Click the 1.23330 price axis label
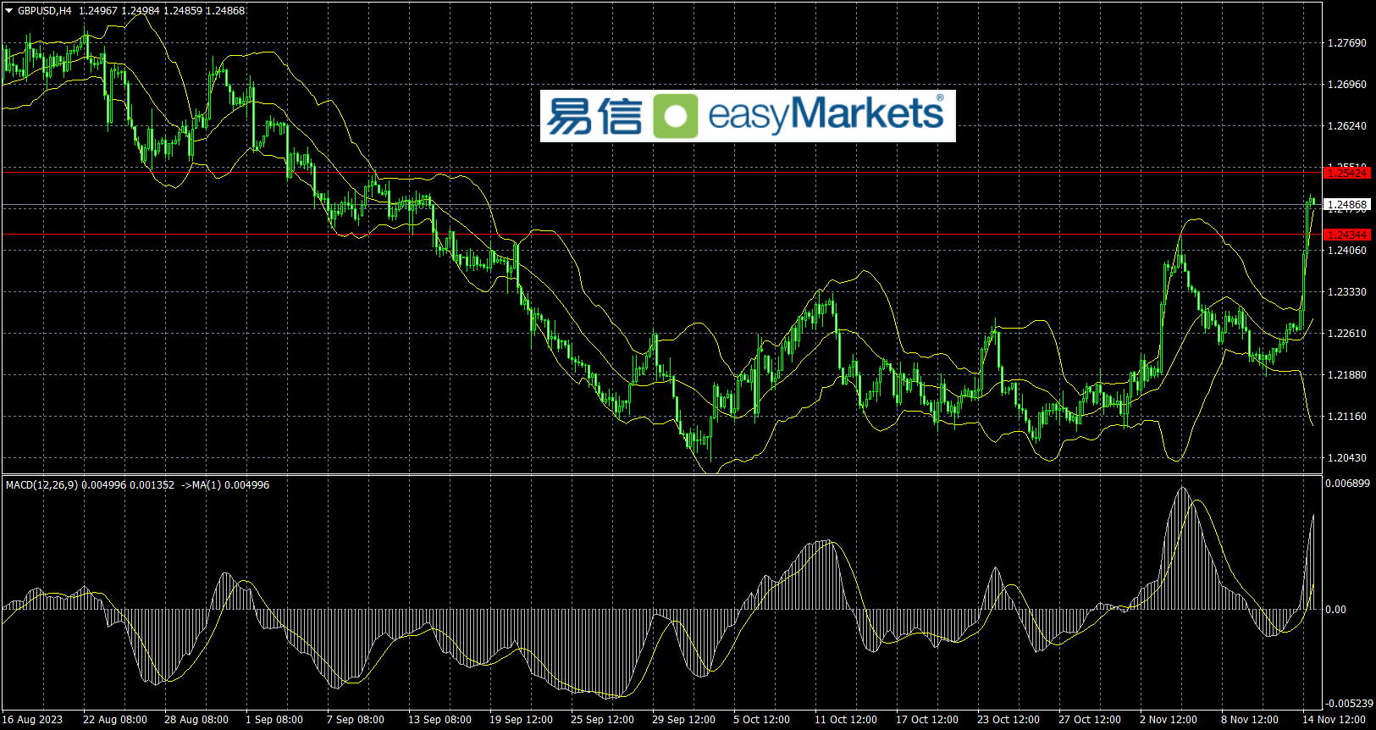This screenshot has height=730, width=1376. pyautogui.click(x=1347, y=292)
